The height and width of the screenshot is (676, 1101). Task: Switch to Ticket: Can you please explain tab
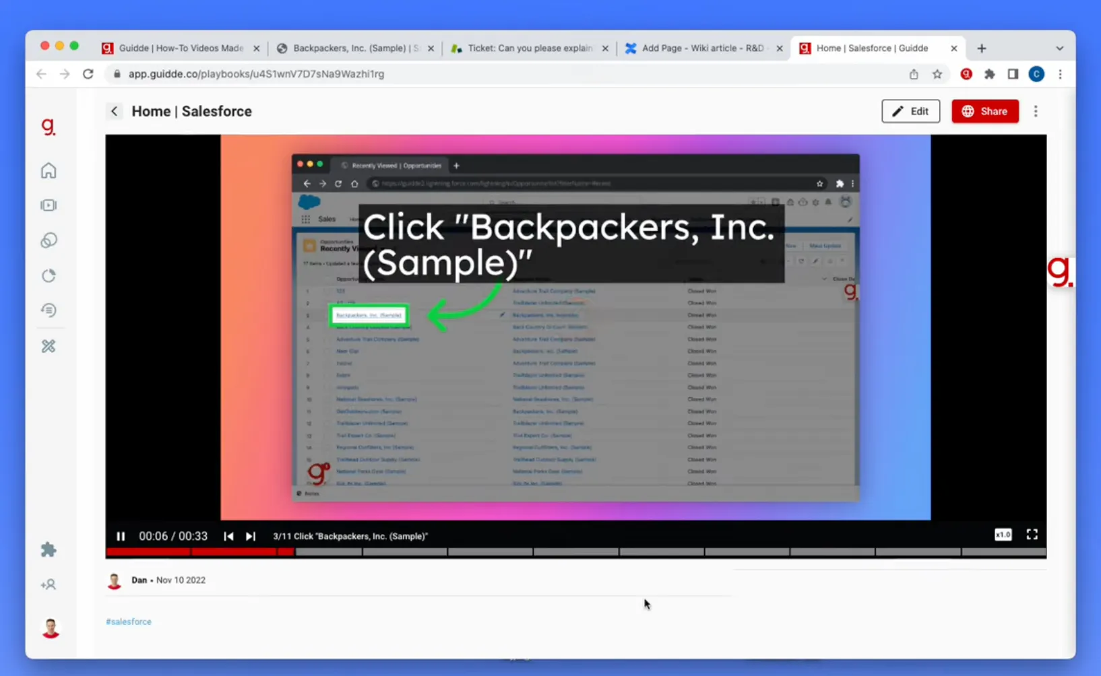click(530, 48)
